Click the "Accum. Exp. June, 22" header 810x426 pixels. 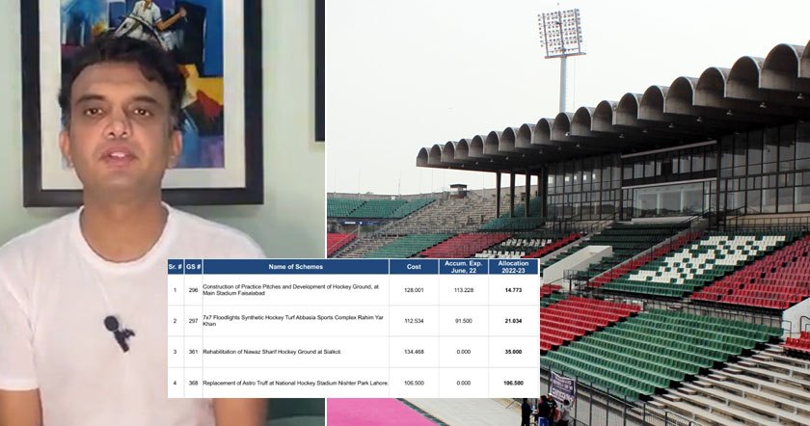pos(464,266)
